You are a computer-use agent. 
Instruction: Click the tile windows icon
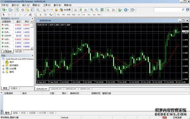click(102, 10)
